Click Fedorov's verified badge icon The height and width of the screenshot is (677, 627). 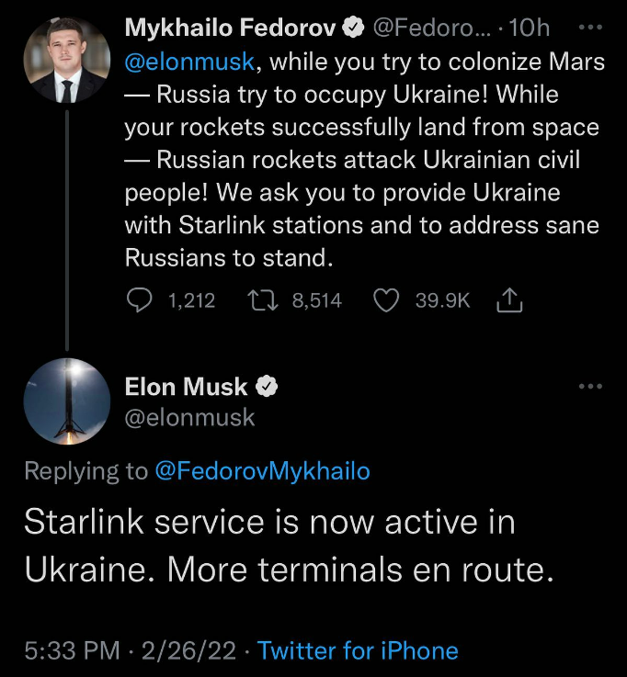[x=353, y=28]
